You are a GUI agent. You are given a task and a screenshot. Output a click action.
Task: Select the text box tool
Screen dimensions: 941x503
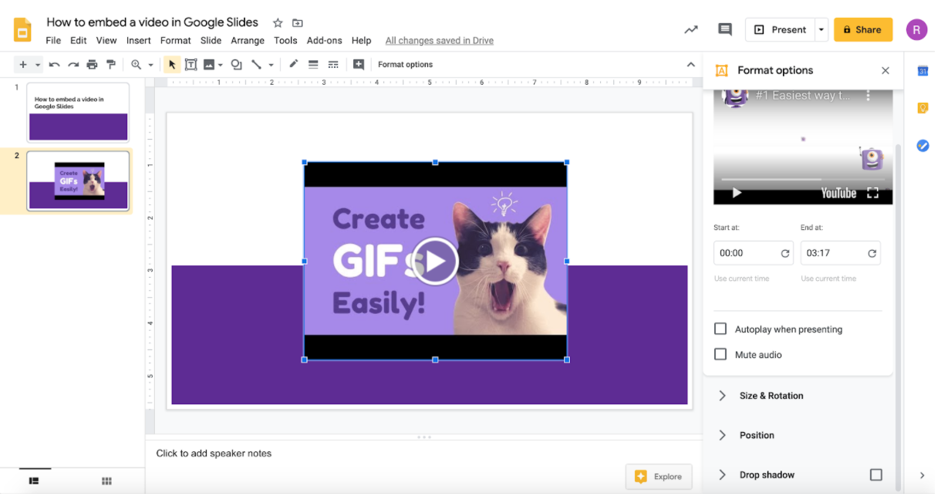click(x=191, y=65)
